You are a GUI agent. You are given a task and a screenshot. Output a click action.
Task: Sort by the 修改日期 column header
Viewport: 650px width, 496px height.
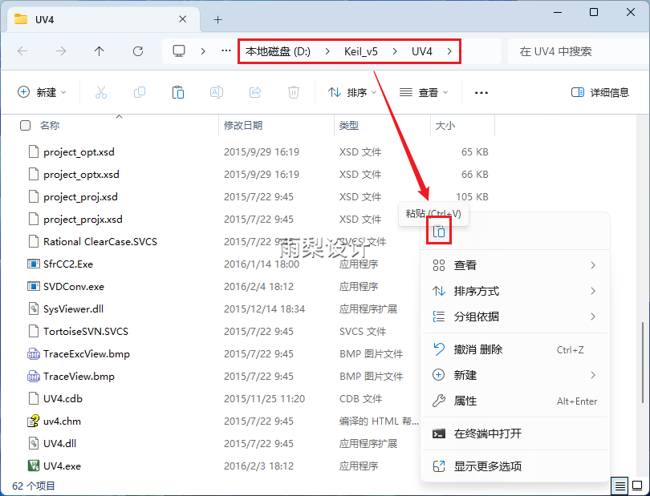pos(243,126)
